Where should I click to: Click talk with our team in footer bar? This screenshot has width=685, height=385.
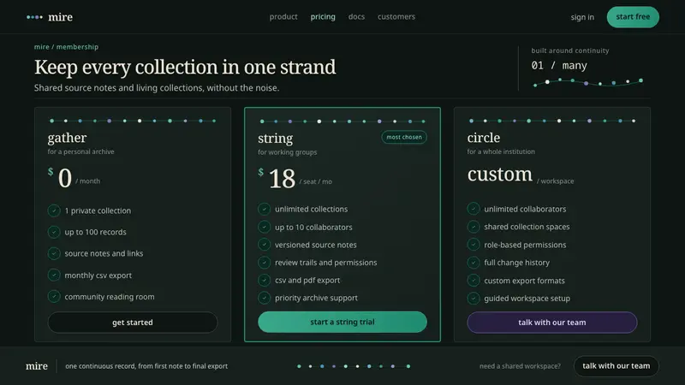pos(616,366)
